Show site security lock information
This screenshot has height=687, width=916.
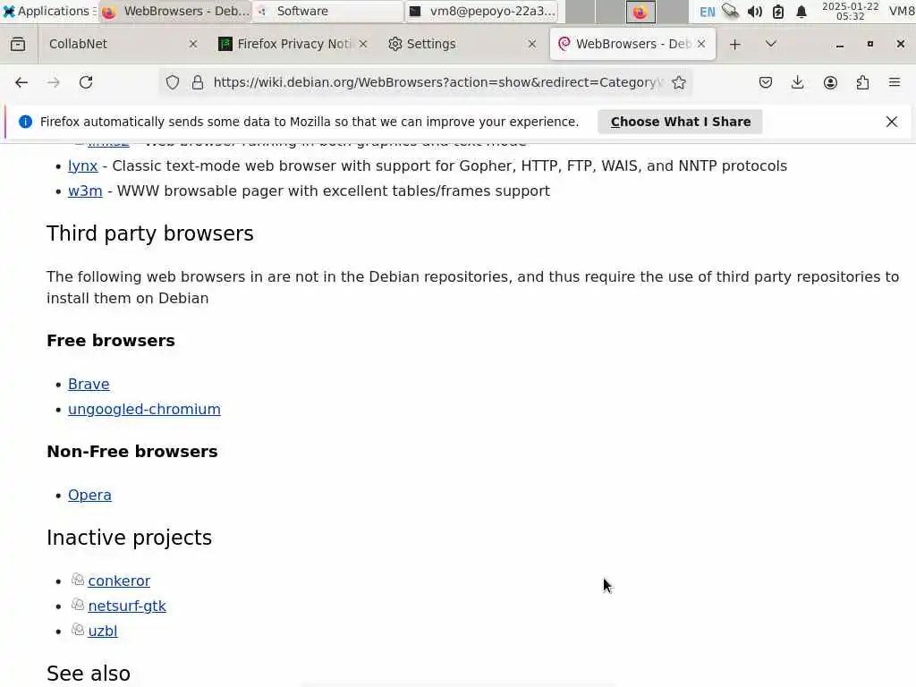198,82
